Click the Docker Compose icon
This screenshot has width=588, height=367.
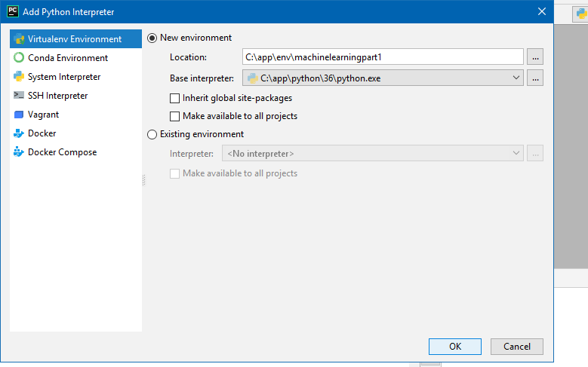19,152
